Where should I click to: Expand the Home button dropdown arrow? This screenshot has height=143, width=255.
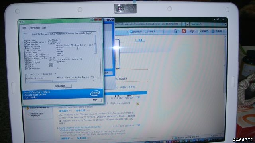tap(180, 31)
